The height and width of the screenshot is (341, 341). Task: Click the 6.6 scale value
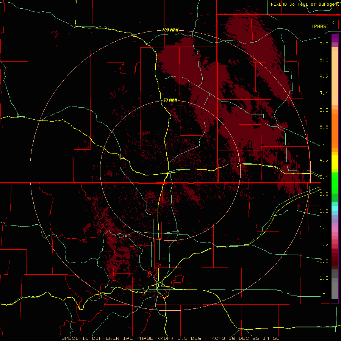[324, 110]
